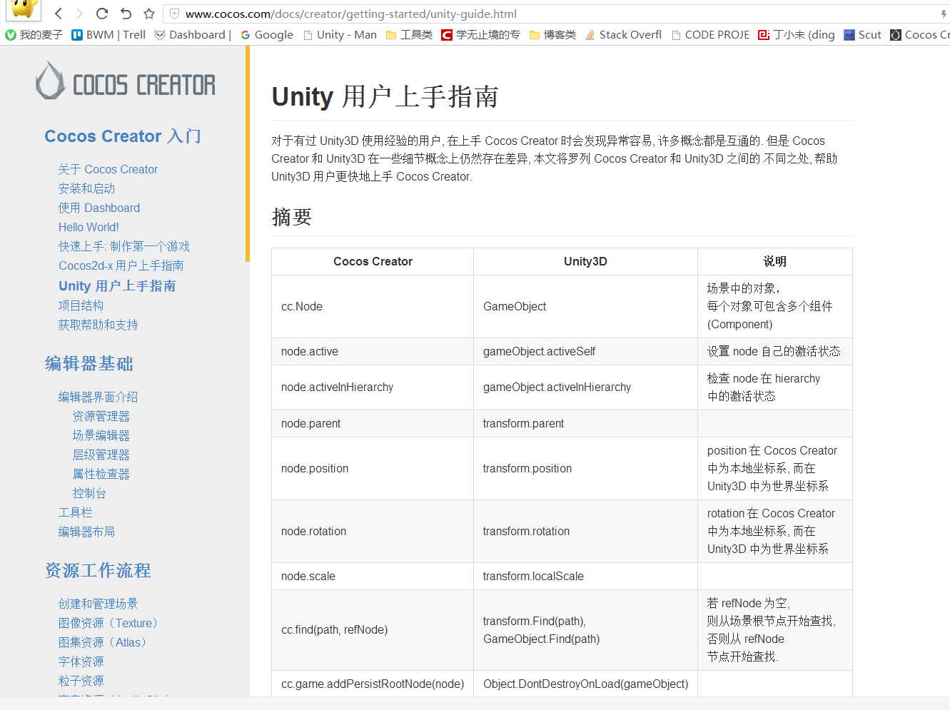Viewport: 950px width, 710px height.
Task: Click the shield icon in address bar
Action: click(175, 14)
